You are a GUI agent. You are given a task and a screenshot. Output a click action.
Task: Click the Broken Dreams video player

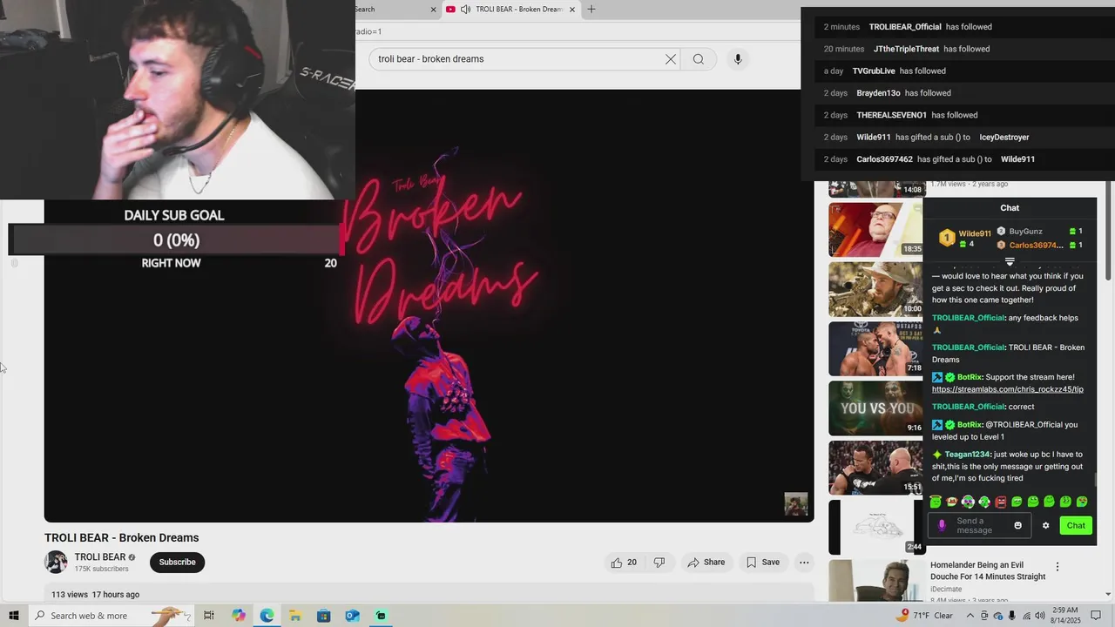coord(429,306)
